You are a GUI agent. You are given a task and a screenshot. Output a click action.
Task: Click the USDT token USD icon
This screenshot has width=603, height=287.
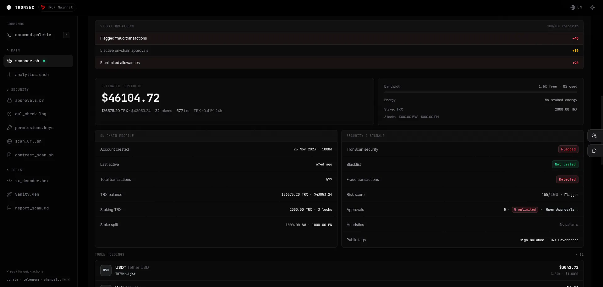pyautogui.click(x=106, y=270)
